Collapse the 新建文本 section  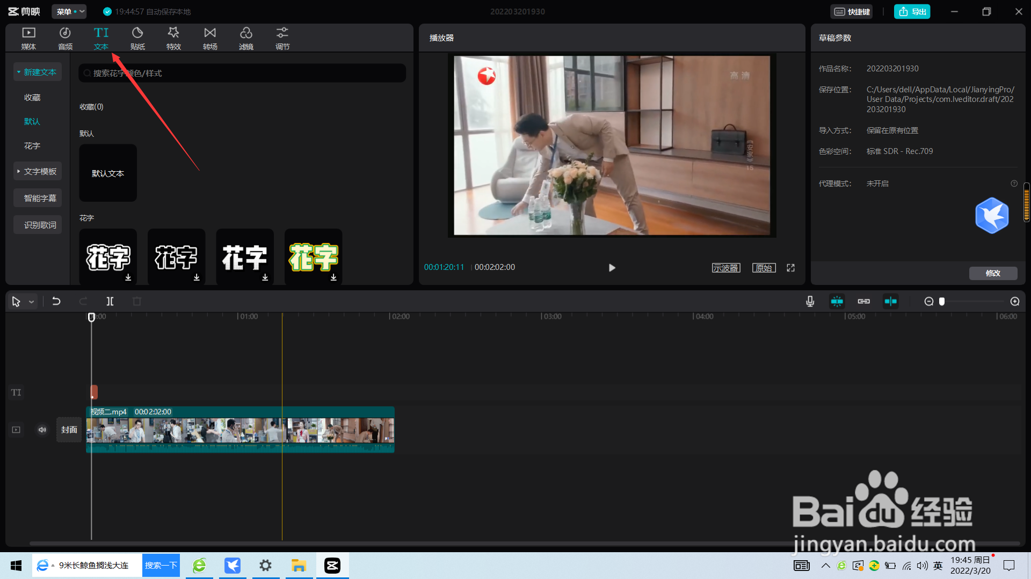click(38, 72)
